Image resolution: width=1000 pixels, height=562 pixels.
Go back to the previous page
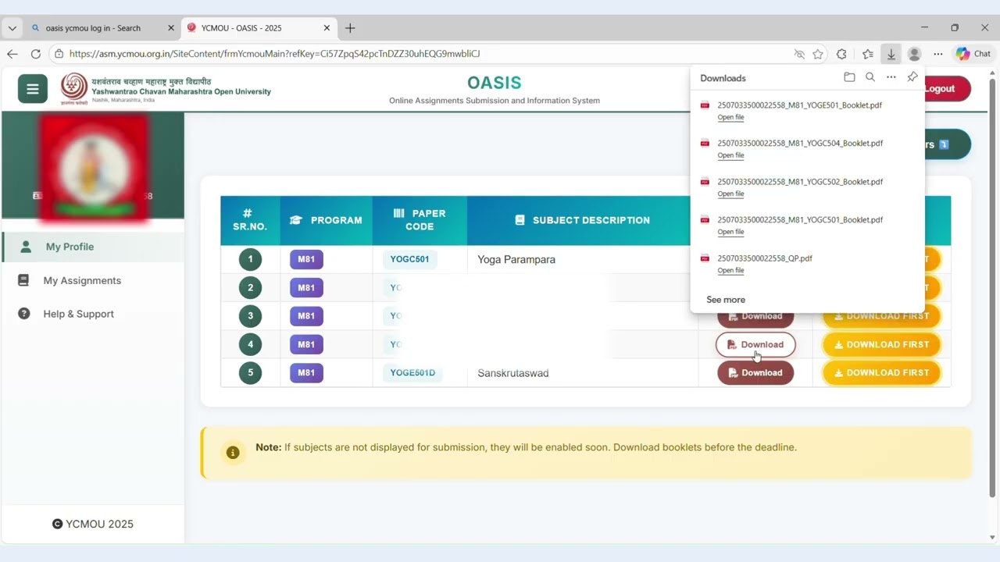point(12,54)
